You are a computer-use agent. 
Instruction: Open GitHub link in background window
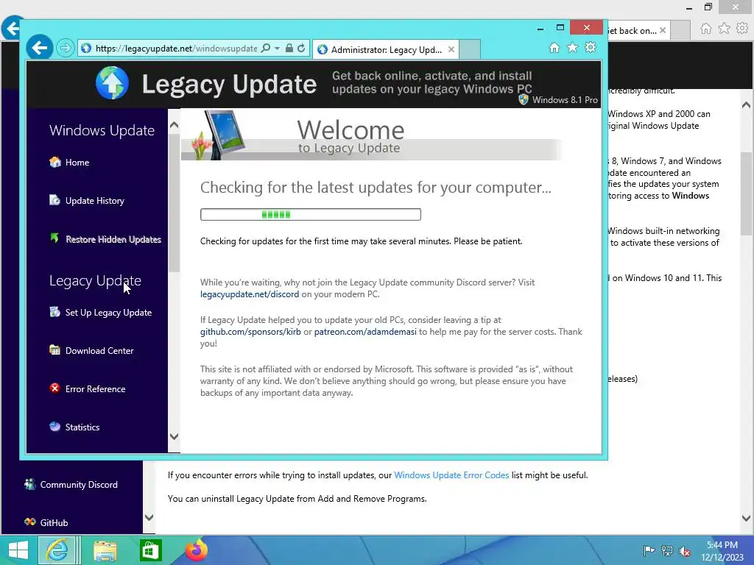click(54, 523)
